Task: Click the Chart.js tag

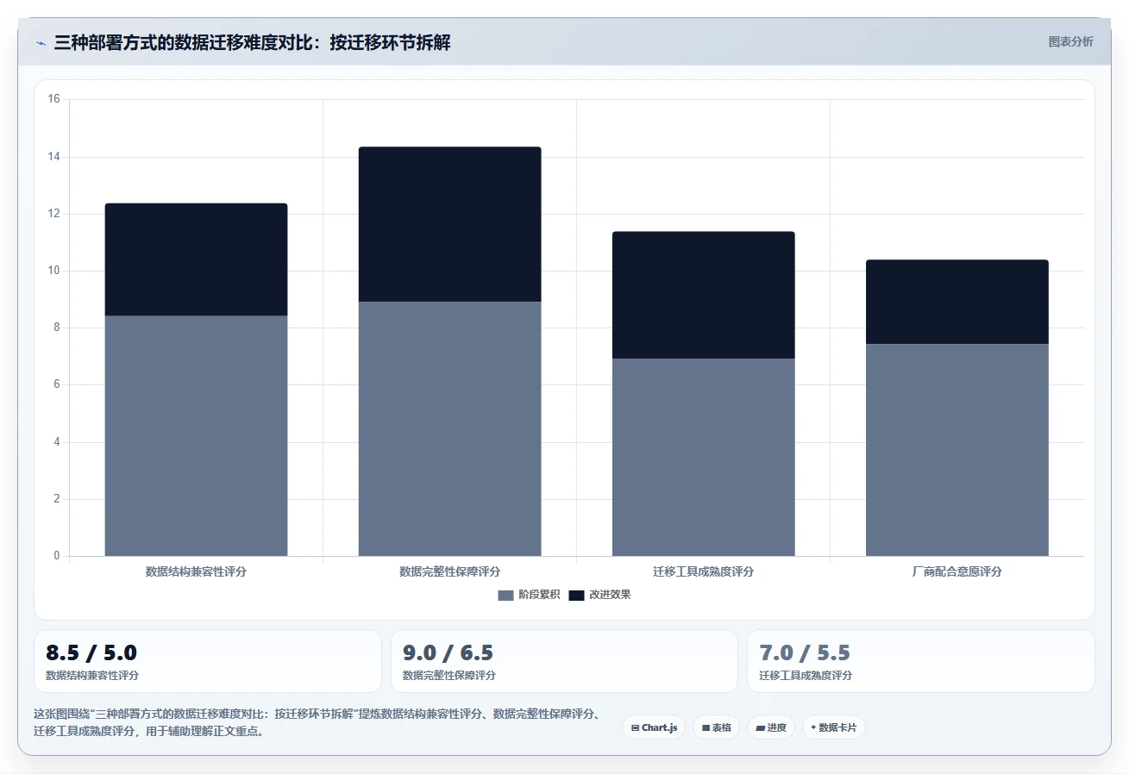Action: click(x=654, y=727)
